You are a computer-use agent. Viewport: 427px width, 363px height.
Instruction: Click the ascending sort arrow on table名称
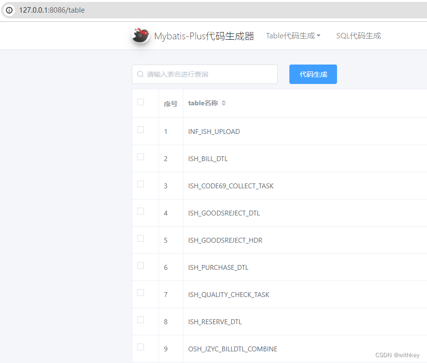click(223, 100)
